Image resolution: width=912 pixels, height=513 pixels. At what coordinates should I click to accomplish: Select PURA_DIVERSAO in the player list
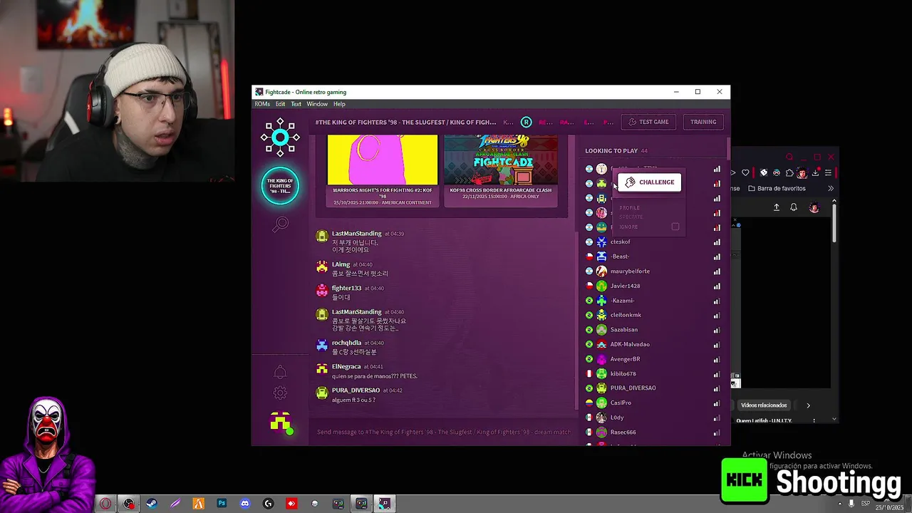(633, 388)
